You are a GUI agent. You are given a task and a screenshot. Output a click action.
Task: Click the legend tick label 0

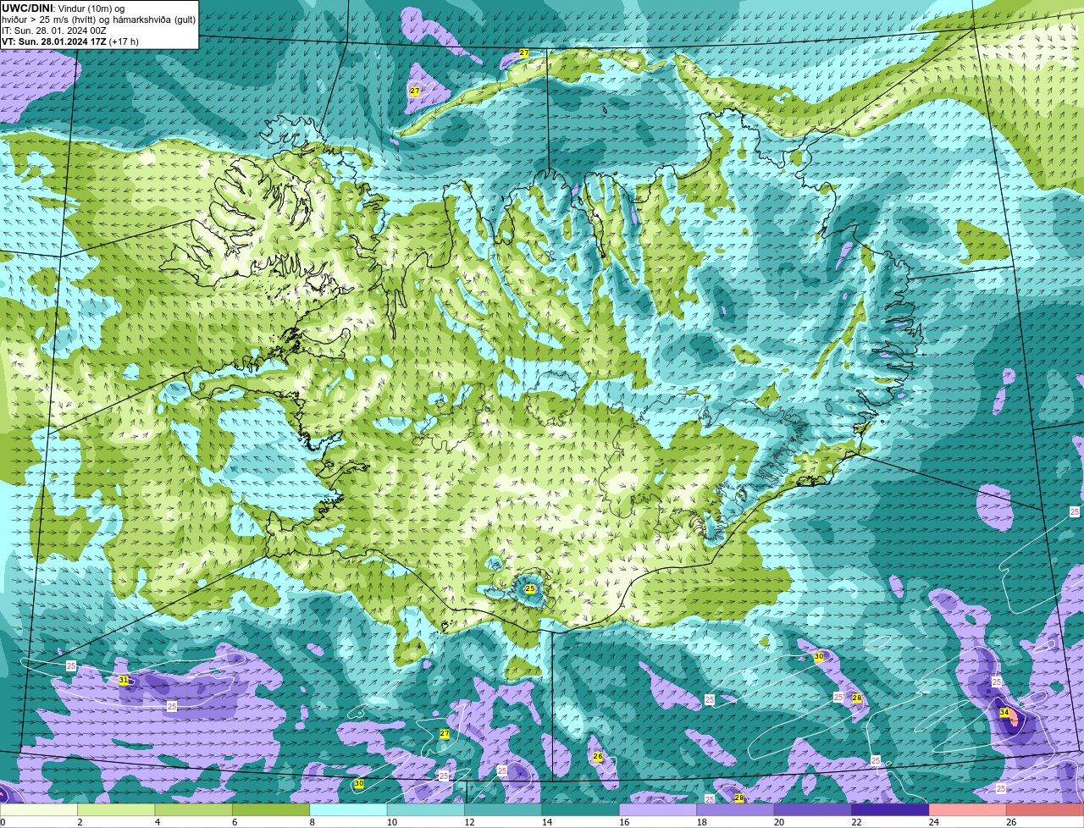(3, 822)
